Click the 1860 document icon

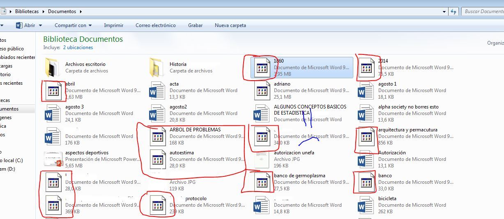[x=262, y=68]
